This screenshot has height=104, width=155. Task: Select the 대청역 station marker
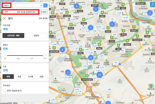(x=147, y=34)
